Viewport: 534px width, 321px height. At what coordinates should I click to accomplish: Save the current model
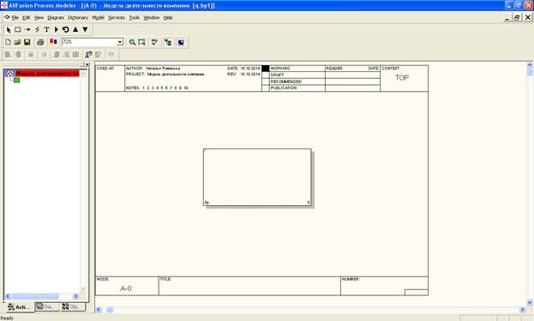[27, 42]
